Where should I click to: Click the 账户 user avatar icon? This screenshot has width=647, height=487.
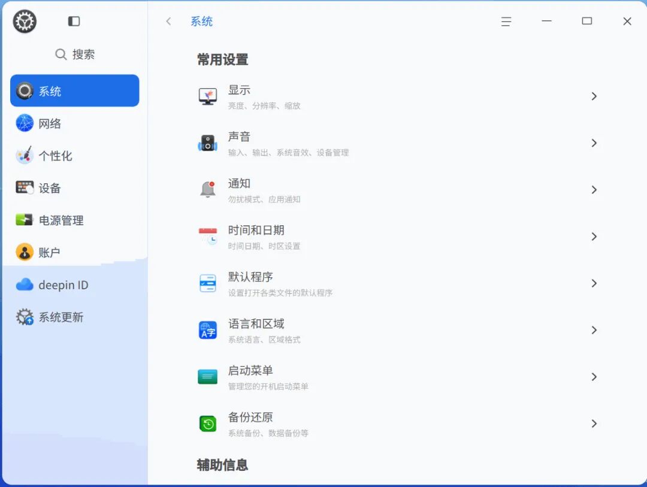coord(25,252)
